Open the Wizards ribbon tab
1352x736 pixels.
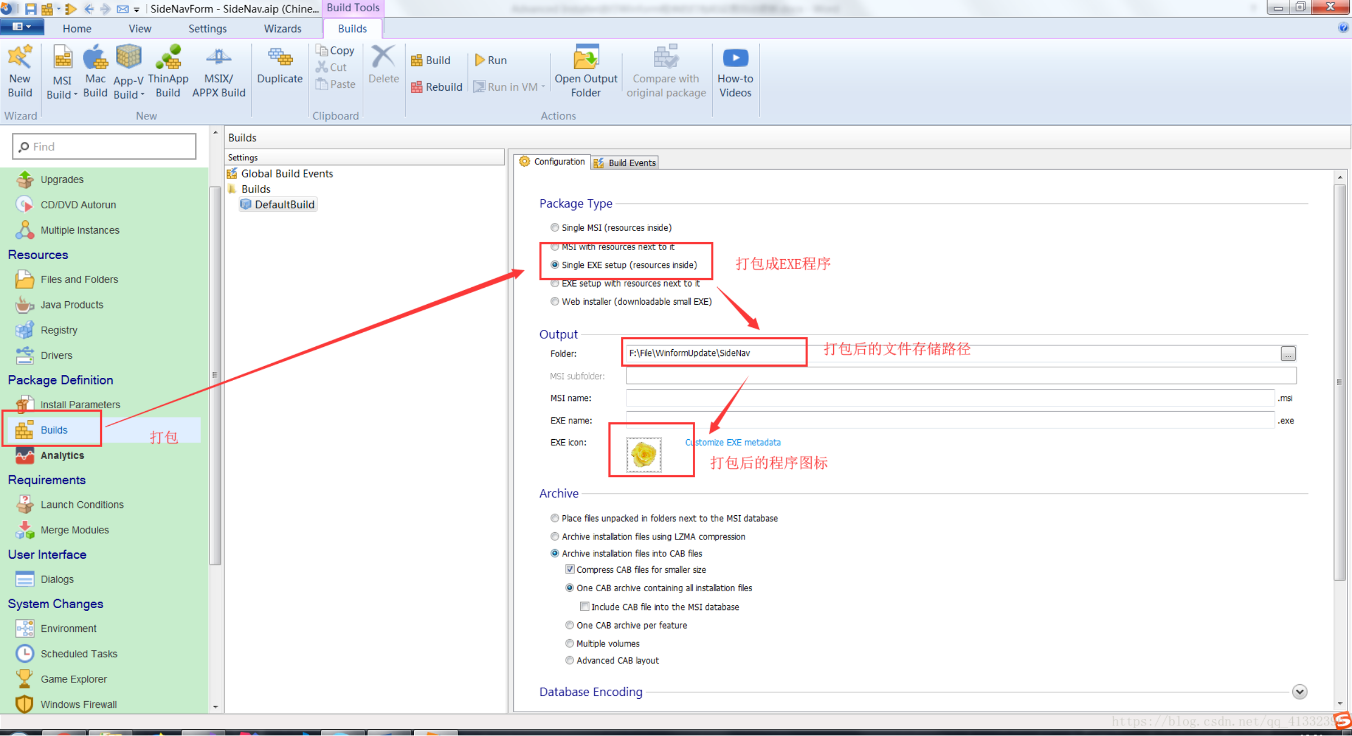click(x=282, y=28)
